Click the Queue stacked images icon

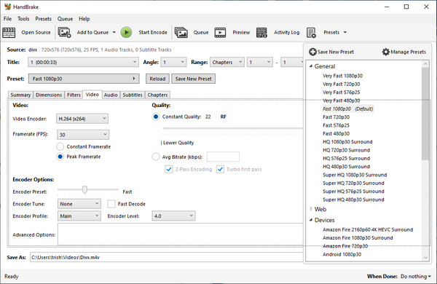coord(181,32)
